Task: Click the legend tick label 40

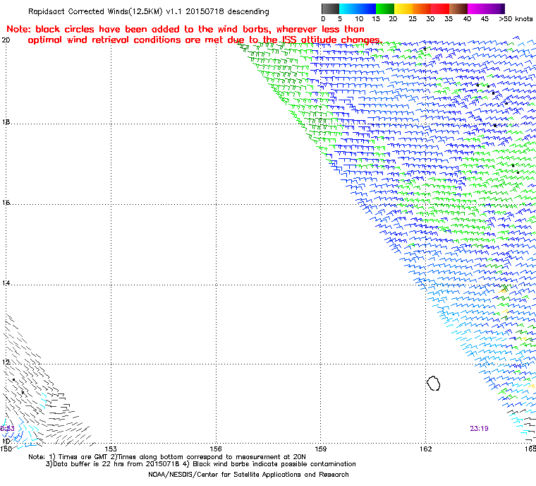Action: point(468,19)
